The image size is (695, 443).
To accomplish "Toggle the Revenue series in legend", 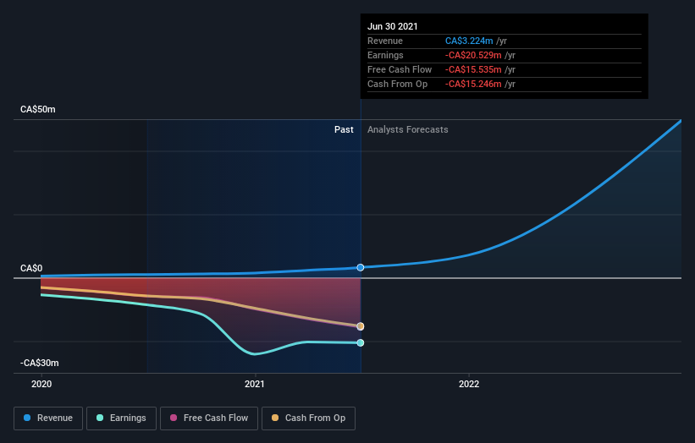I will [49, 418].
